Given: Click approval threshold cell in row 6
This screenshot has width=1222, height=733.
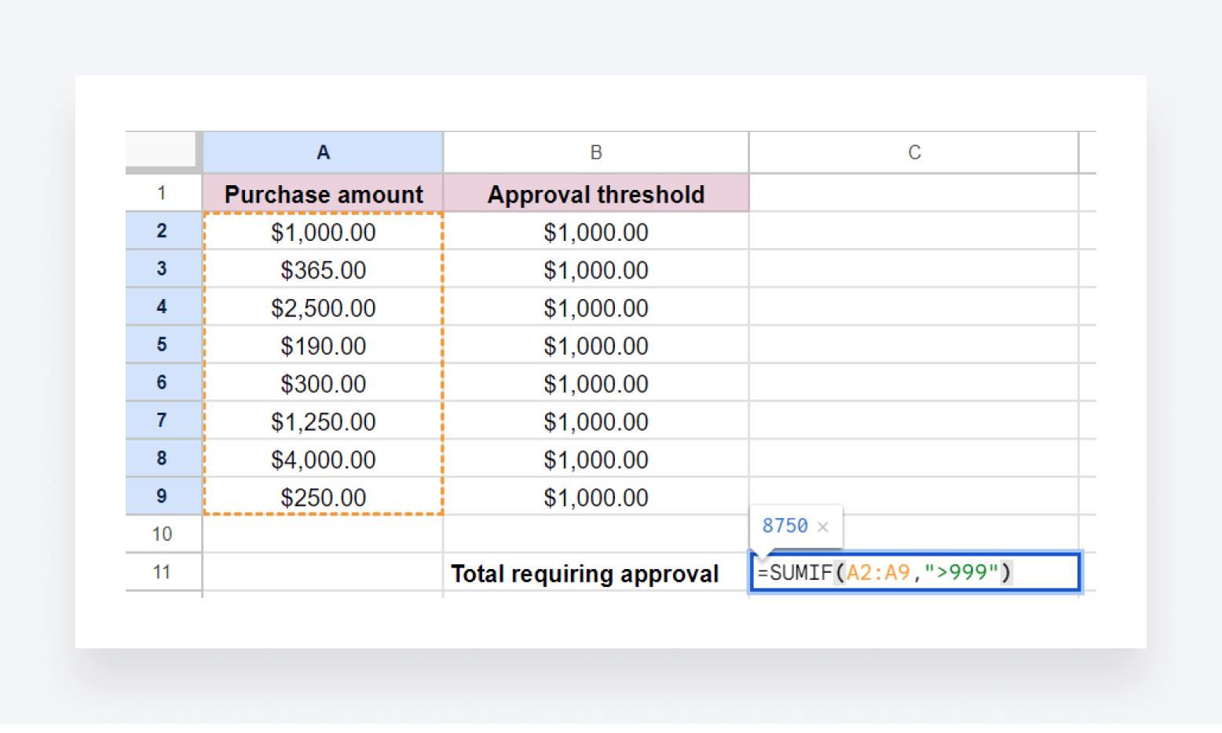Looking at the screenshot, I should click(x=596, y=383).
